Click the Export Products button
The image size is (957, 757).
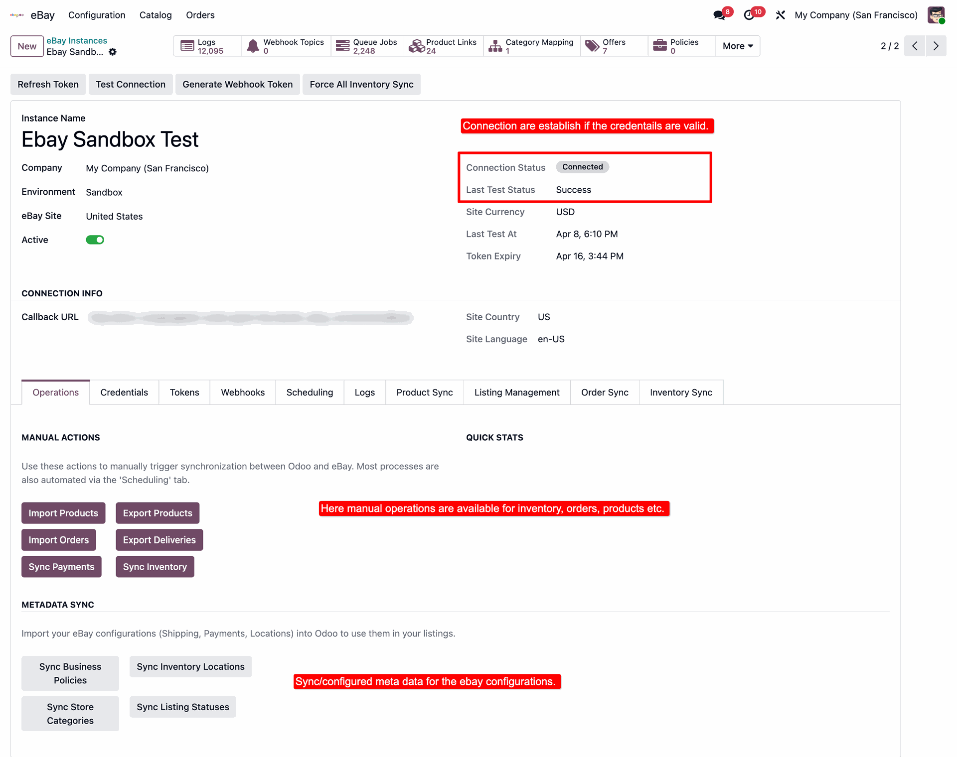click(x=158, y=513)
